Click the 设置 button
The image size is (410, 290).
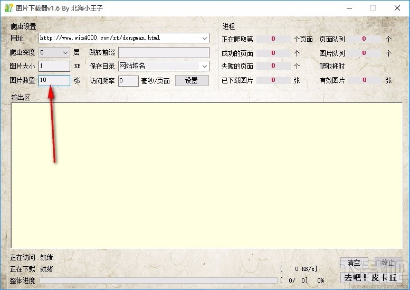[192, 81]
